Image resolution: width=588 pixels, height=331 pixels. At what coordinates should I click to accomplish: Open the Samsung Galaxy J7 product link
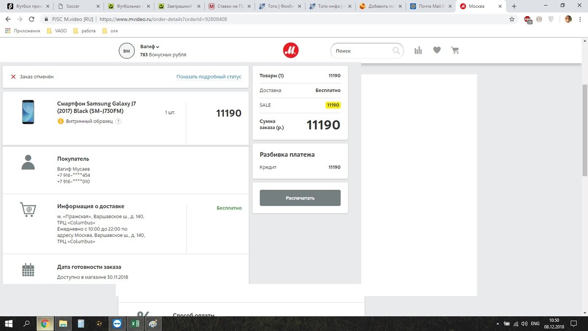[97, 107]
